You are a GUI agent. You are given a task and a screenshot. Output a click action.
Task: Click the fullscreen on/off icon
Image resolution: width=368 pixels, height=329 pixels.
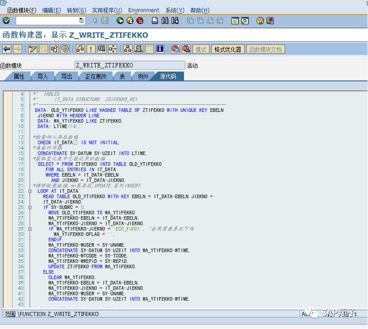click(x=149, y=49)
